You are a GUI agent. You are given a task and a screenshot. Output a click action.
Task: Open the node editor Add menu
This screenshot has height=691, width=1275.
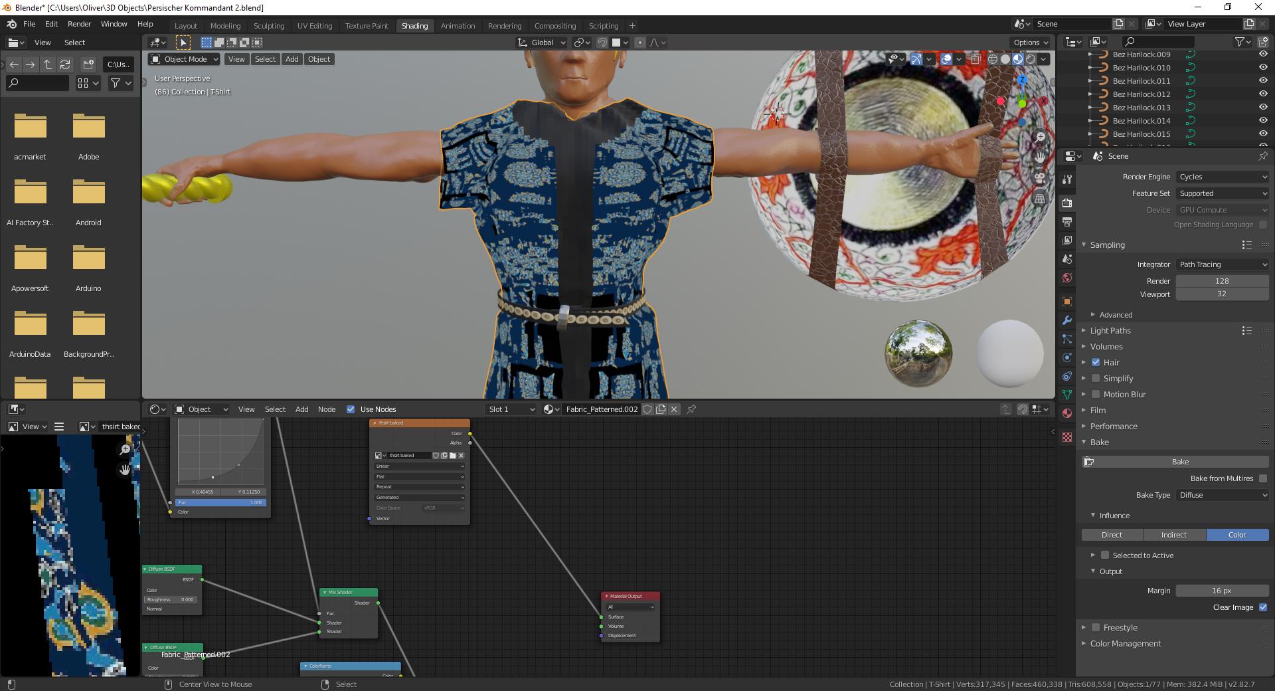coord(301,409)
